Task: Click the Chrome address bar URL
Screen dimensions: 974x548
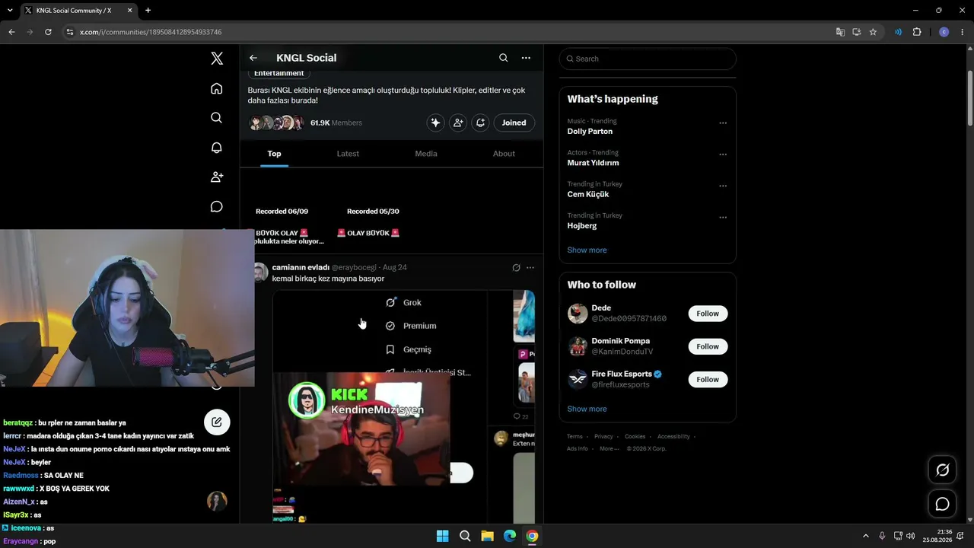Action: pos(151,32)
